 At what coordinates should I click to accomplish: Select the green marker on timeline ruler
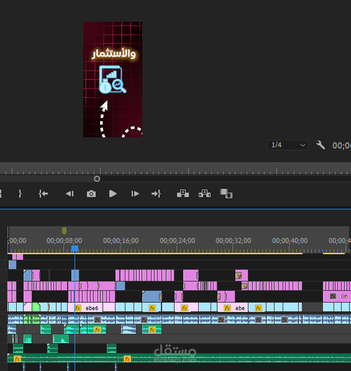tap(64, 231)
